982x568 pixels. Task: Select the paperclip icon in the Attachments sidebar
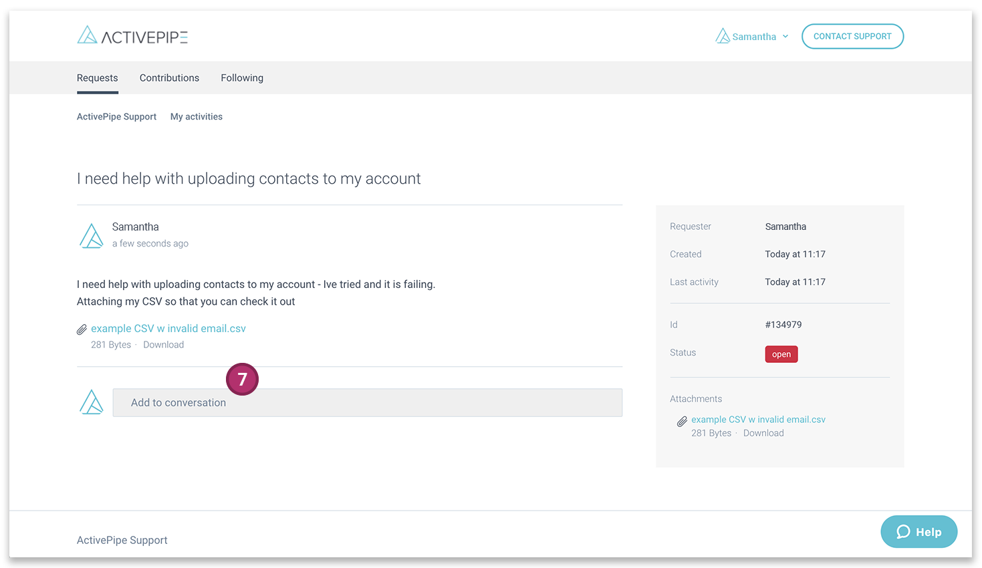(682, 420)
